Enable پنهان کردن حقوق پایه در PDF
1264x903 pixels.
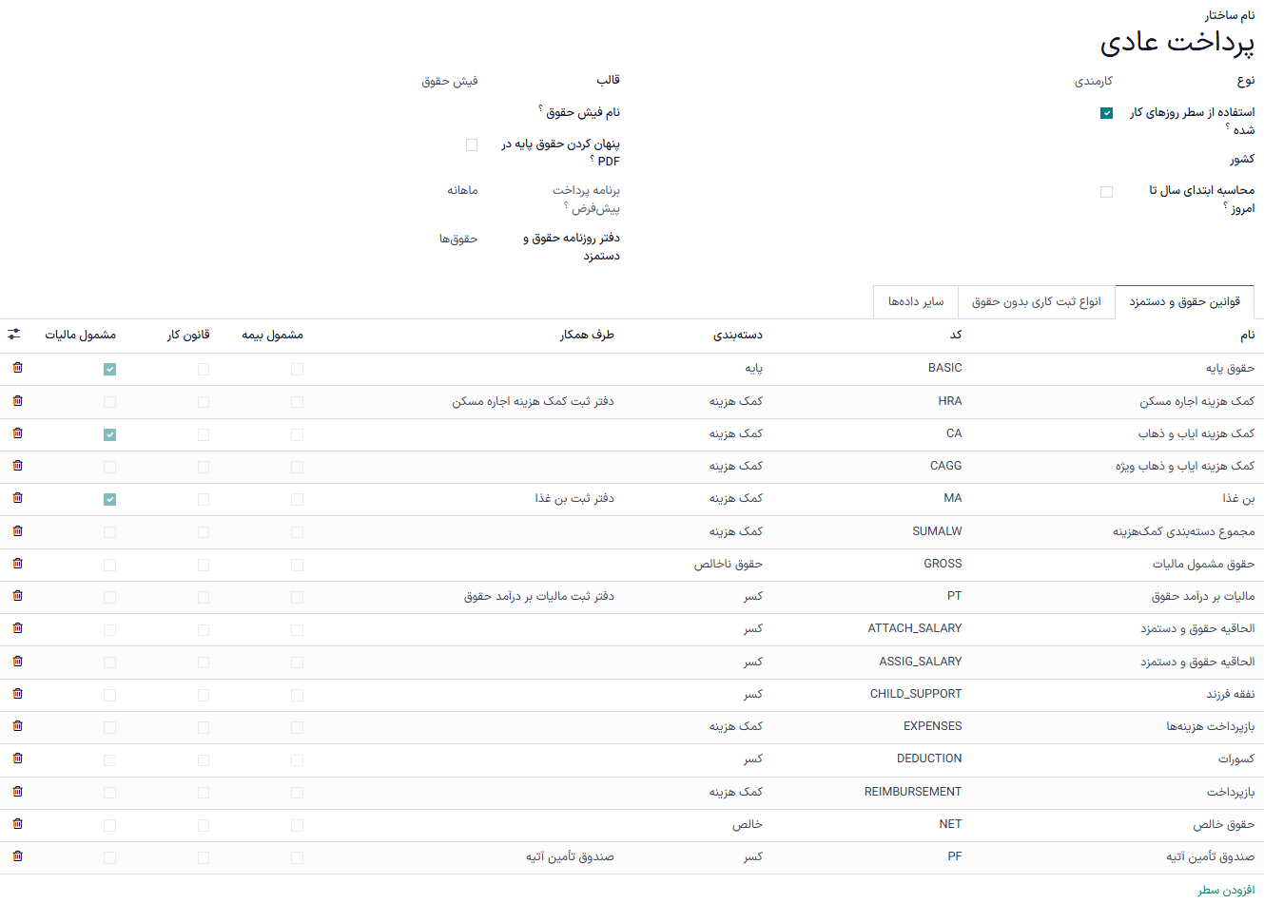pos(472,144)
